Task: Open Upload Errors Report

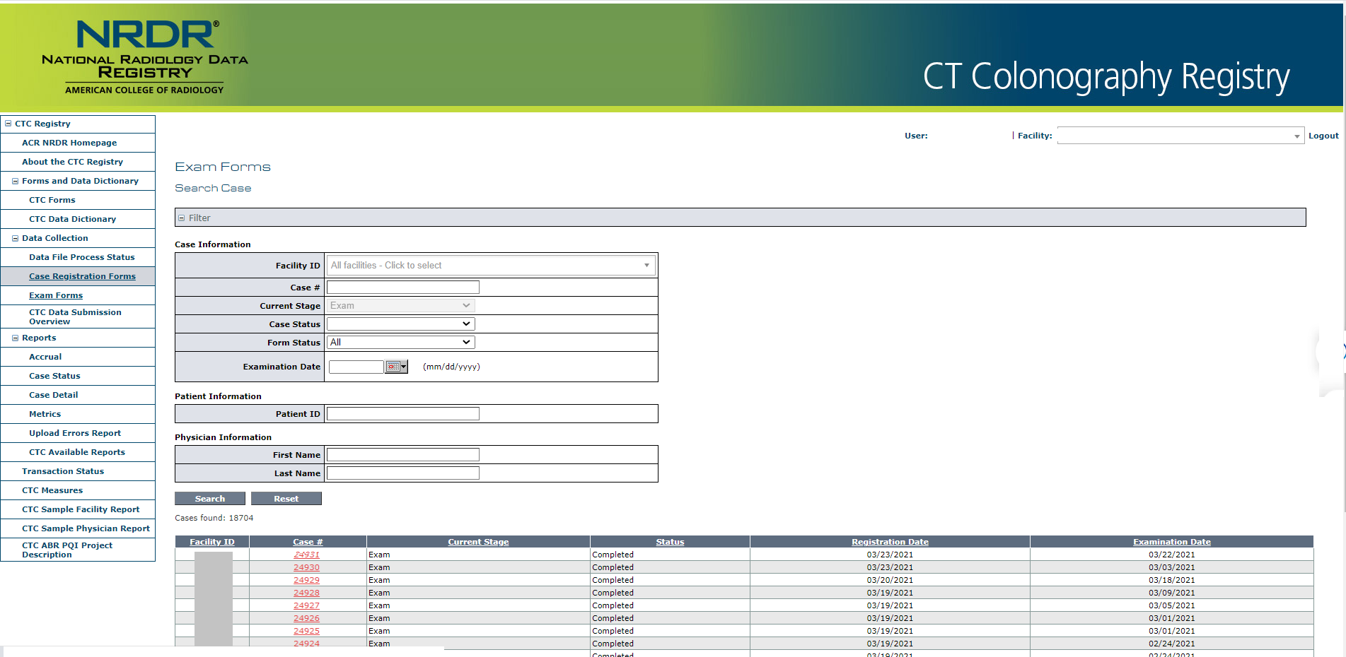Action: pyautogui.click(x=75, y=433)
